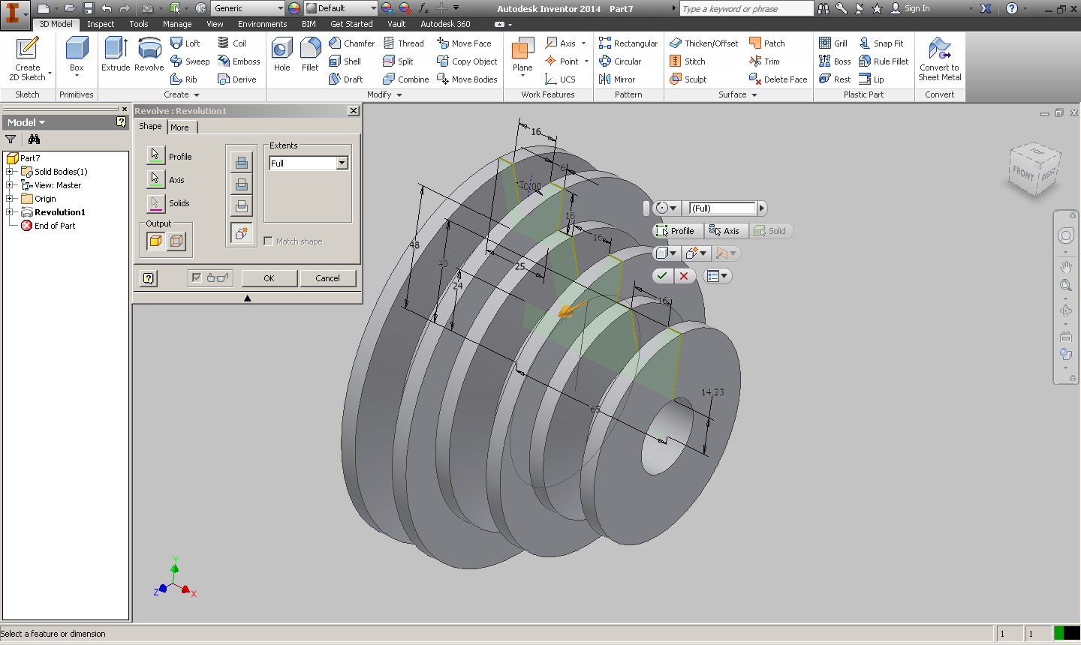Screen dimensions: 1081x645
Task: Activate the Profile selector in dialog
Action: pos(155,156)
